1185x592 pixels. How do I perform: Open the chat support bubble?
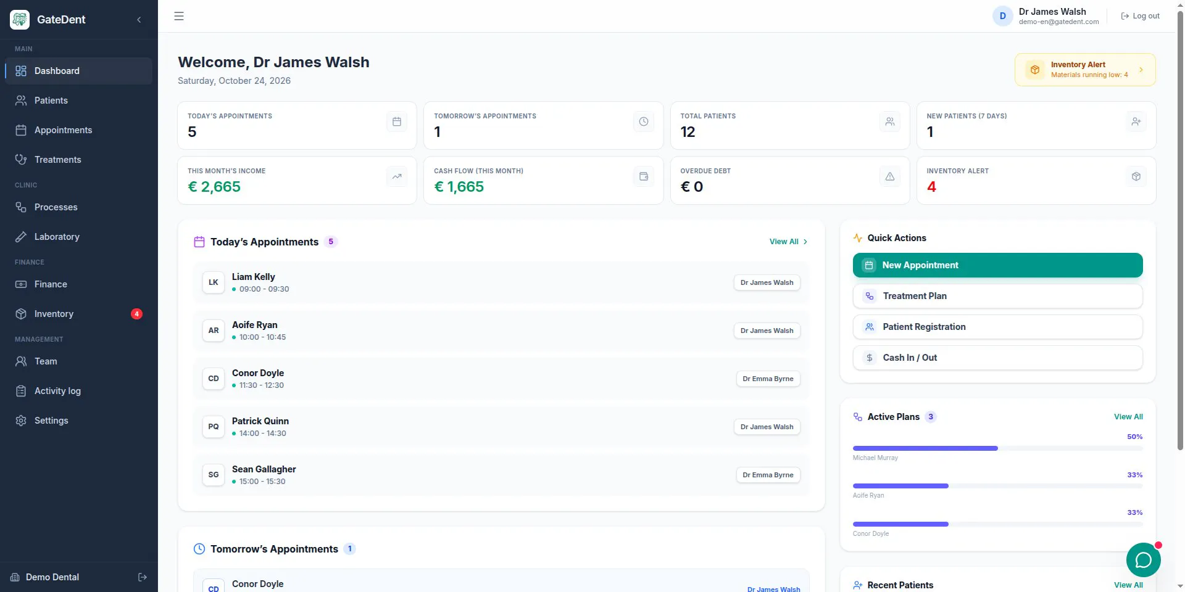coord(1143,560)
